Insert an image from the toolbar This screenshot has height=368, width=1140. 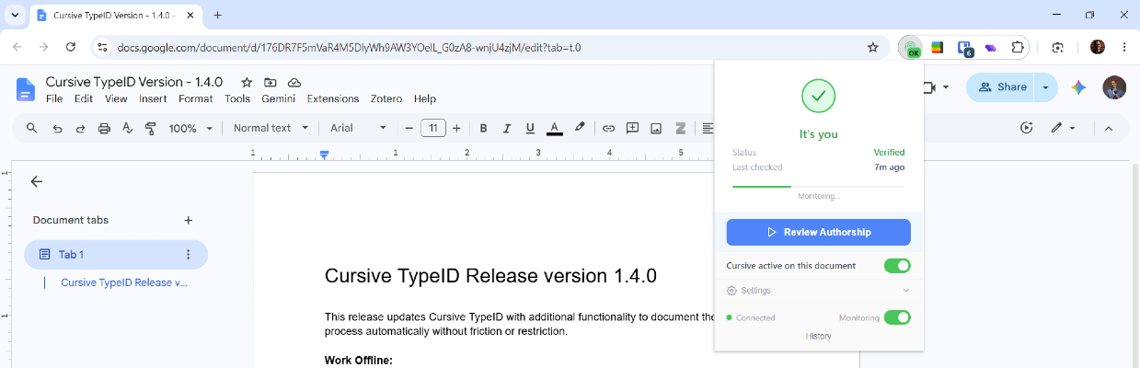click(656, 128)
